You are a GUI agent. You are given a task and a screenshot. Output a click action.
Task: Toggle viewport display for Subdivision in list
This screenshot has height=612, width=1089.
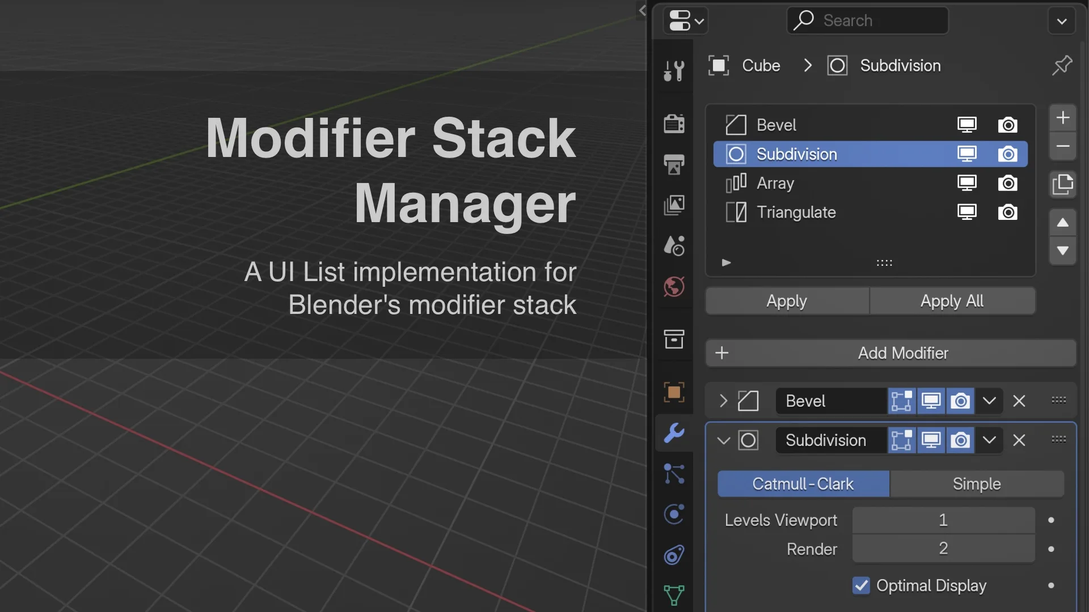pos(967,154)
